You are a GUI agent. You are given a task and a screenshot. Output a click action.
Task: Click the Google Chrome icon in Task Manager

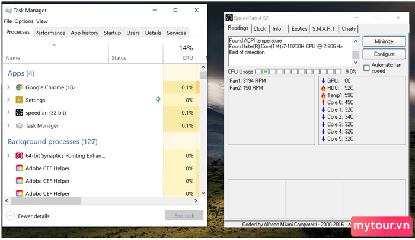point(19,87)
